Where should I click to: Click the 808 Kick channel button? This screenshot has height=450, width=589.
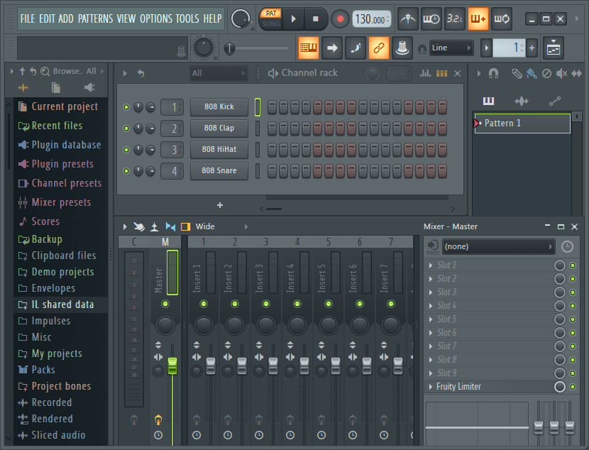[x=219, y=107]
